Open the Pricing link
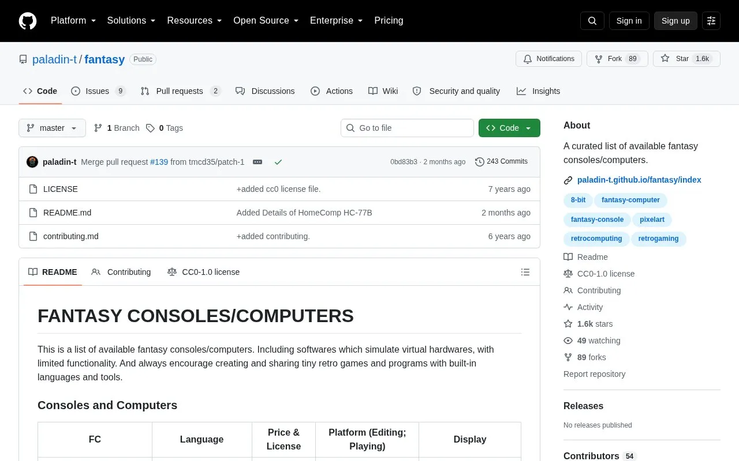This screenshot has height=461, width=739. pyautogui.click(x=389, y=21)
